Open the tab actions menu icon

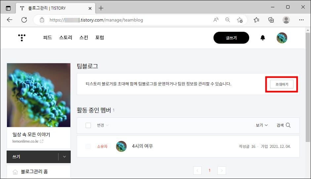pos(8,8)
